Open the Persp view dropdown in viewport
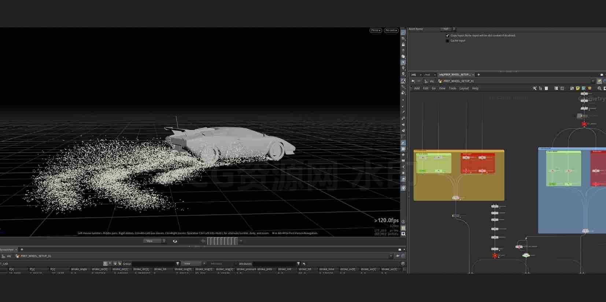Screen dimensions: 606x302 pos(376,30)
